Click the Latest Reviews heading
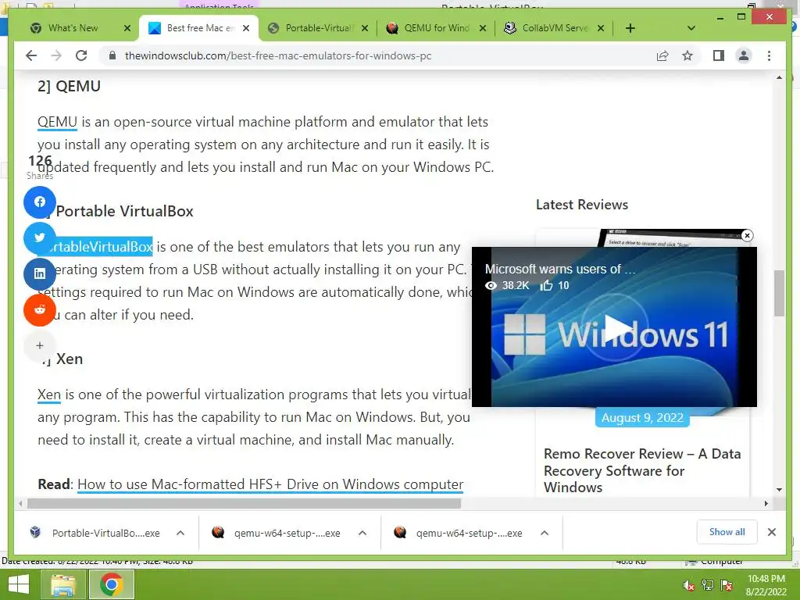 [581, 205]
